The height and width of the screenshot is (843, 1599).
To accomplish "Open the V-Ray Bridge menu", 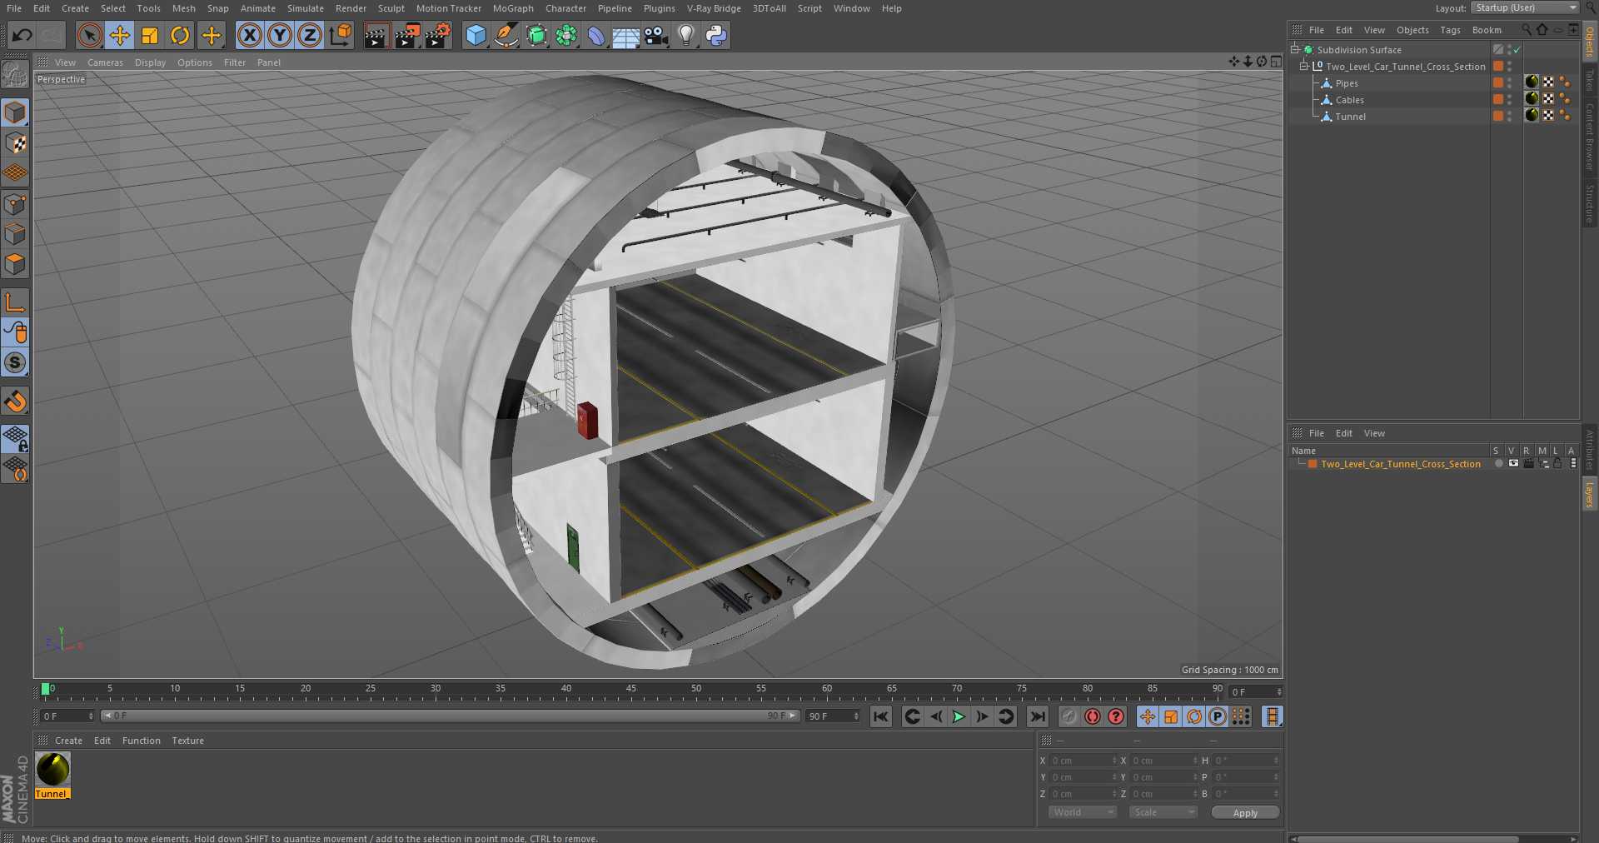I will coord(714,8).
